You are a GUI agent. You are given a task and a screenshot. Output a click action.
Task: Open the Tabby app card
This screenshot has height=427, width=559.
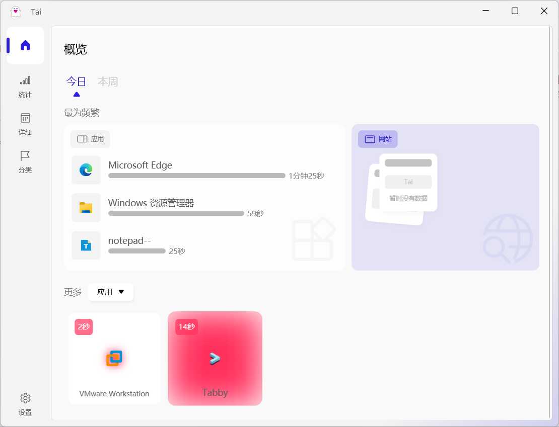[215, 358]
